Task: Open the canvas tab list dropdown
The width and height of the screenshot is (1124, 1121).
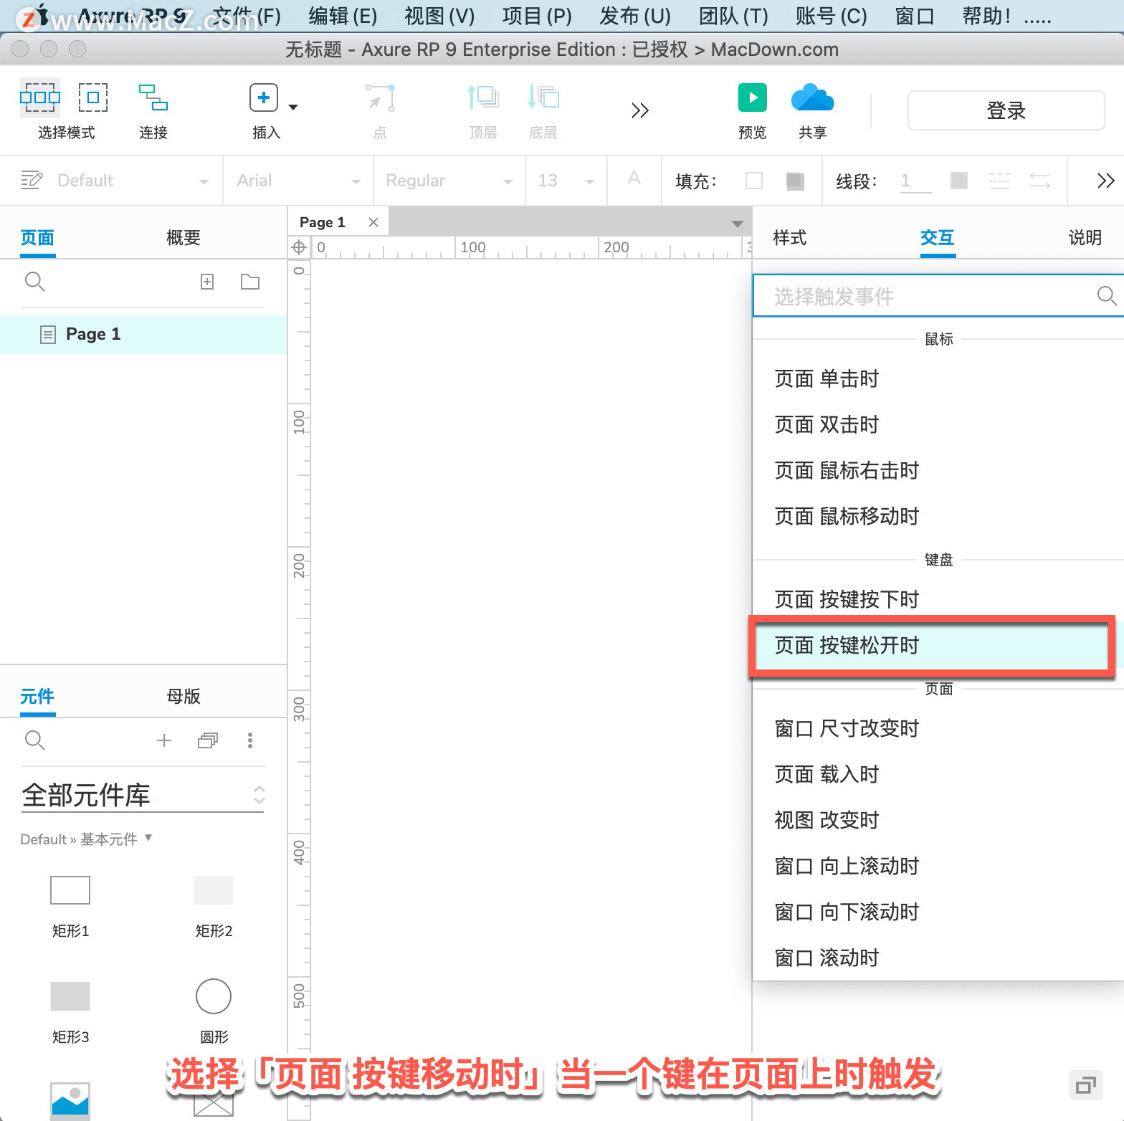Action: pyautogui.click(x=737, y=224)
